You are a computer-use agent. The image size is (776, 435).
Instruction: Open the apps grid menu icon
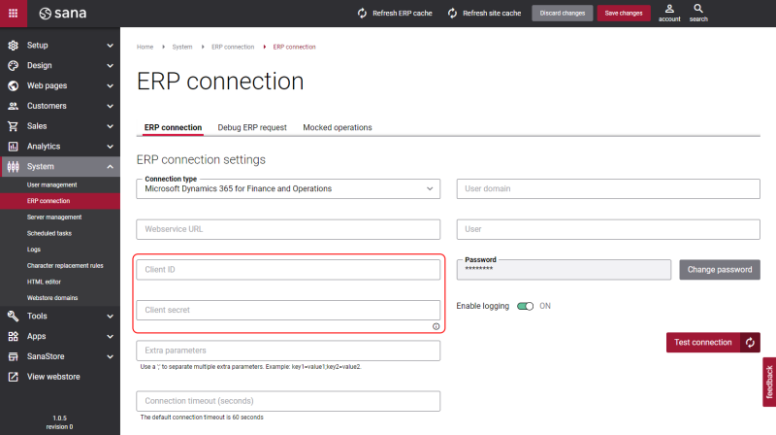(14, 14)
